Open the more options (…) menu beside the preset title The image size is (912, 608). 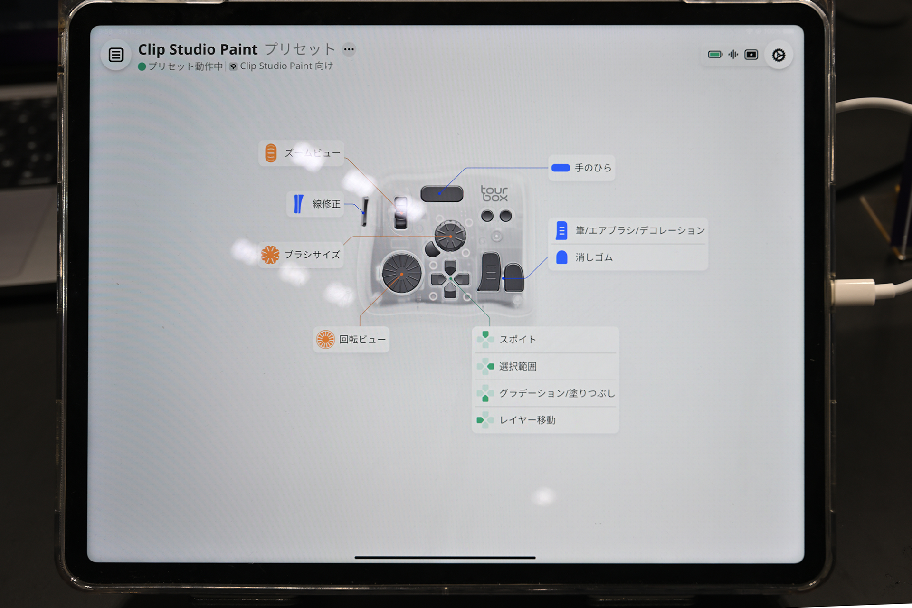point(349,49)
